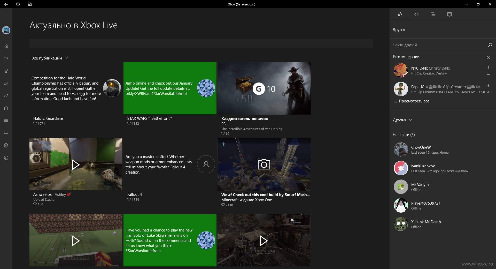Open My Games in sidebar

(6, 59)
